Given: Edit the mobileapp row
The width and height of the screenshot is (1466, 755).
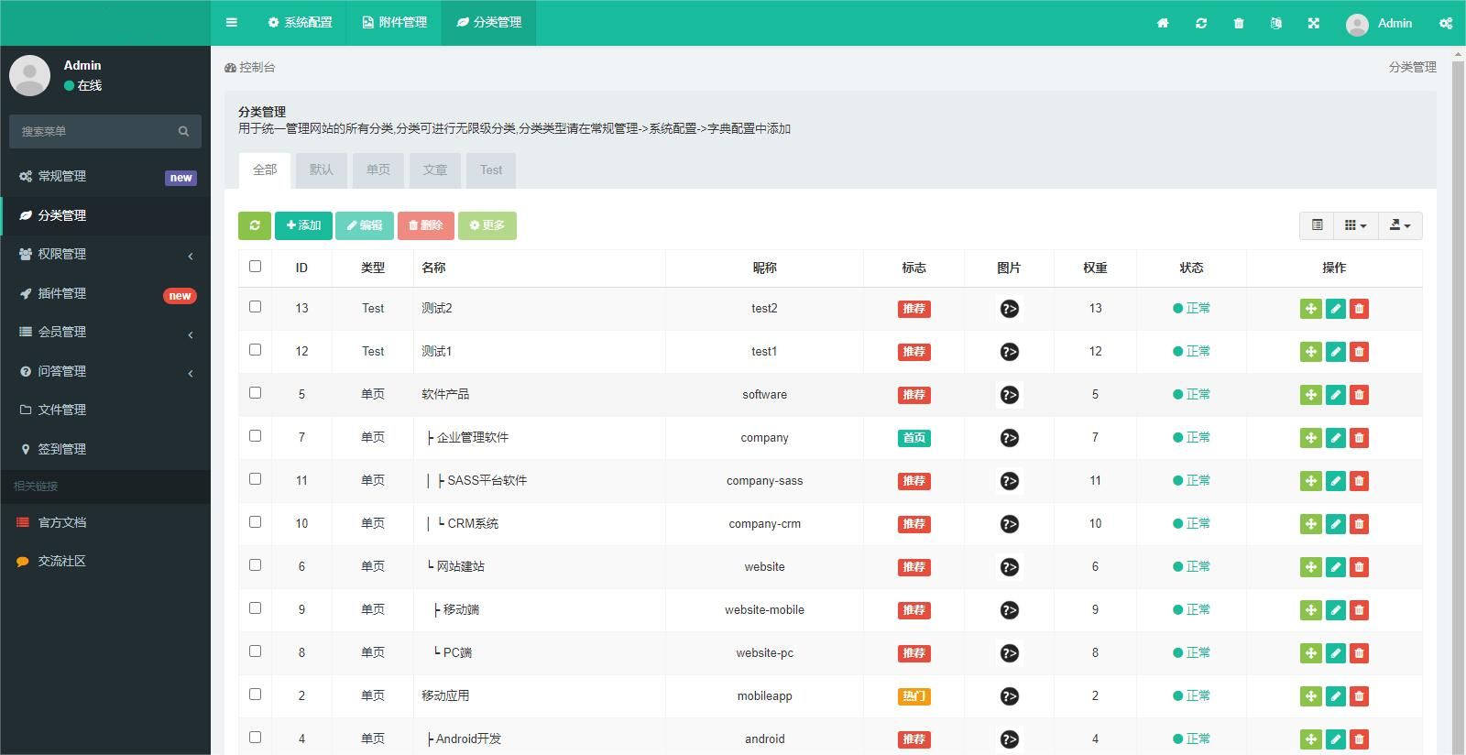Looking at the screenshot, I should [1336, 696].
